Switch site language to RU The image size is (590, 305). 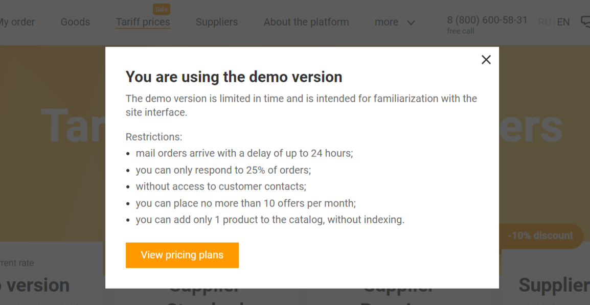pos(544,22)
